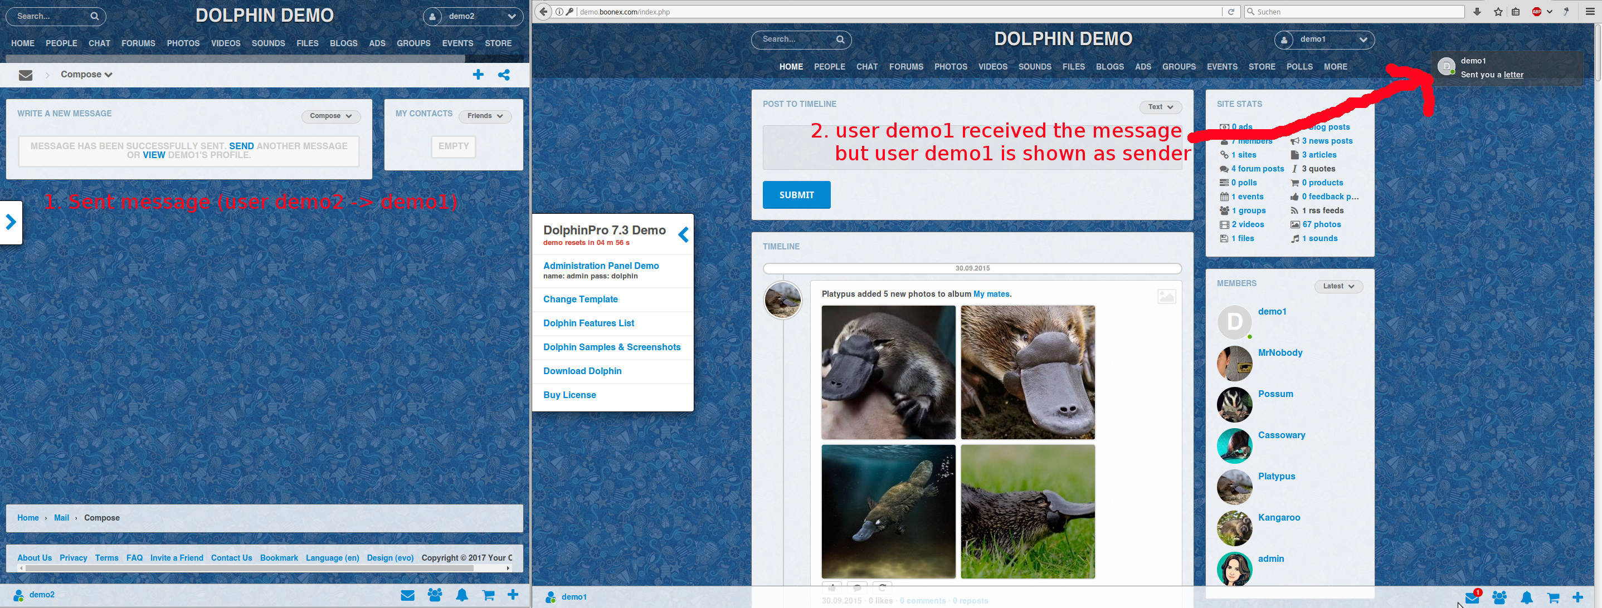Open the demo1 account dropdown
This screenshot has width=1602, height=608.
coord(1324,39)
